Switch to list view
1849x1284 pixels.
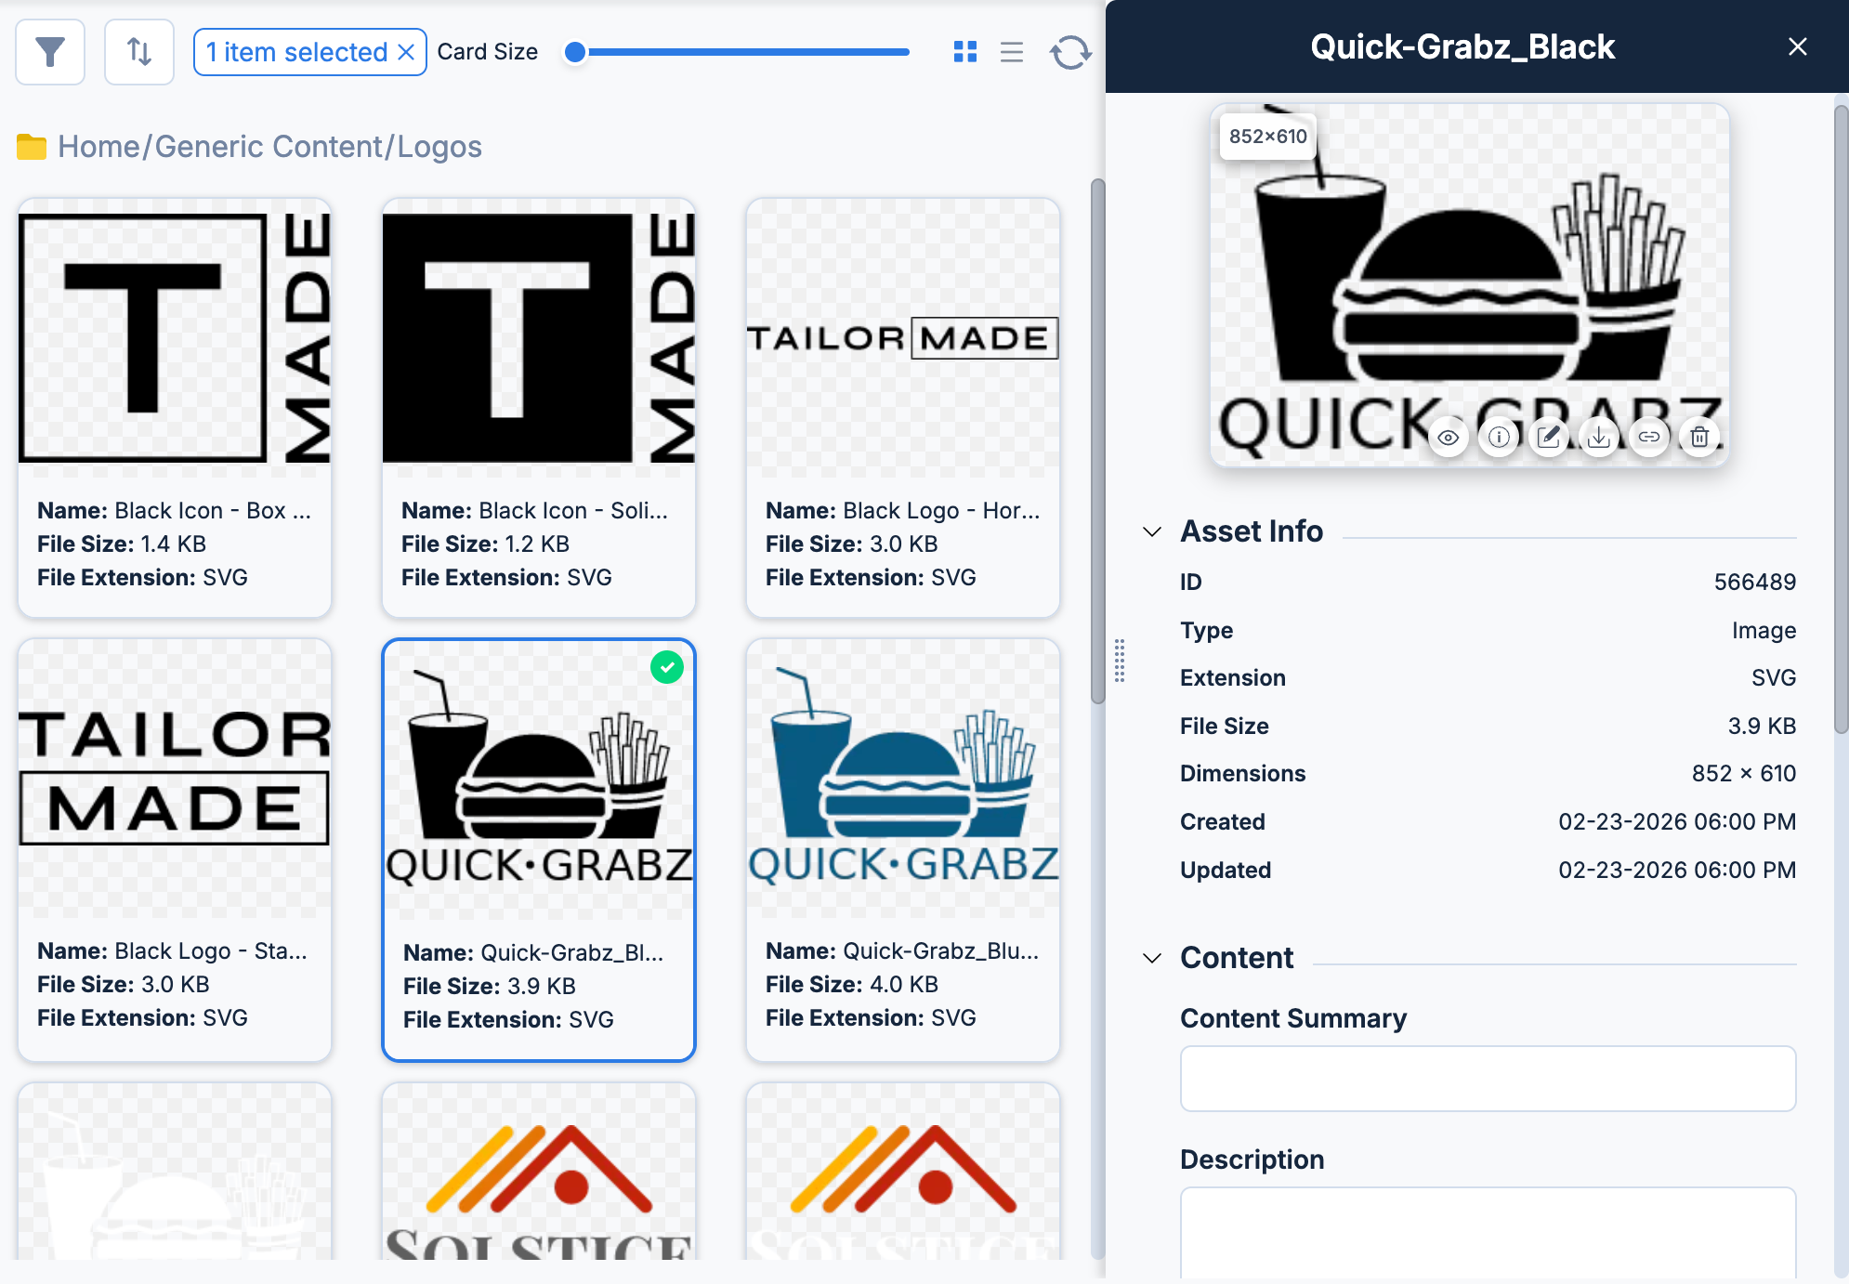click(1012, 52)
